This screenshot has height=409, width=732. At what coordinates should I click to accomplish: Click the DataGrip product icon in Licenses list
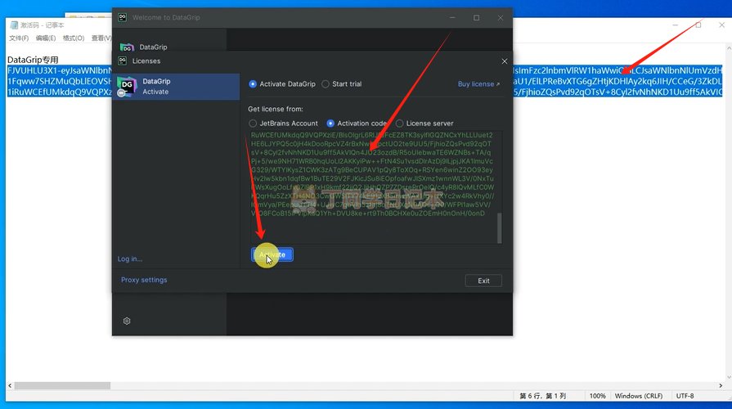(126, 87)
